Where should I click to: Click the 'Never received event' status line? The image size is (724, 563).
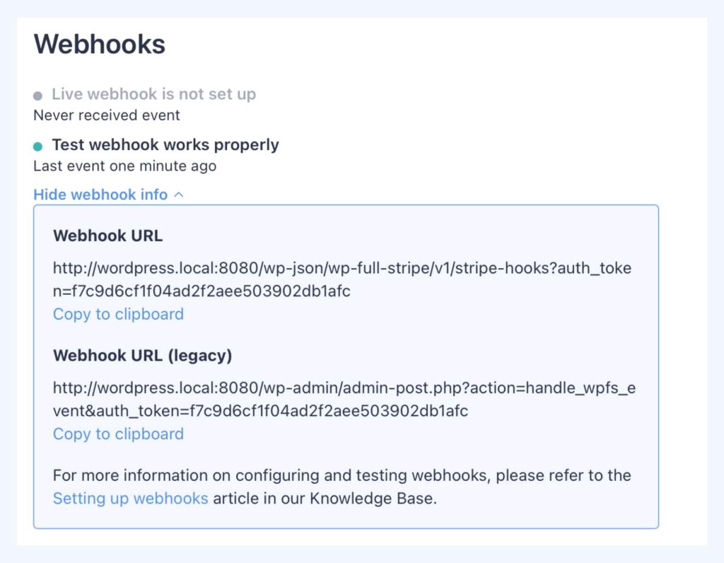coord(107,115)
